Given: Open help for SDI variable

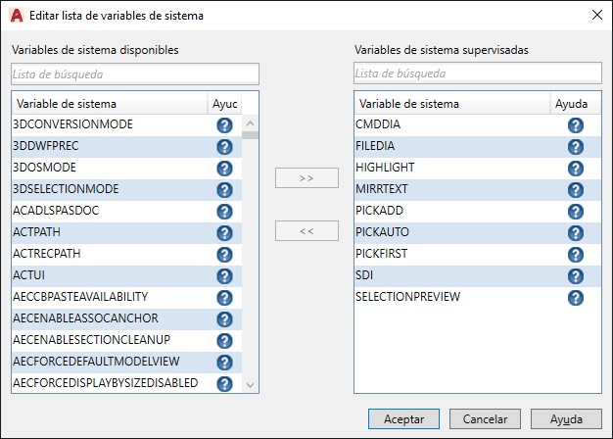Looking at the screenshot, I should pyautogui.click(x=576, y=276).
